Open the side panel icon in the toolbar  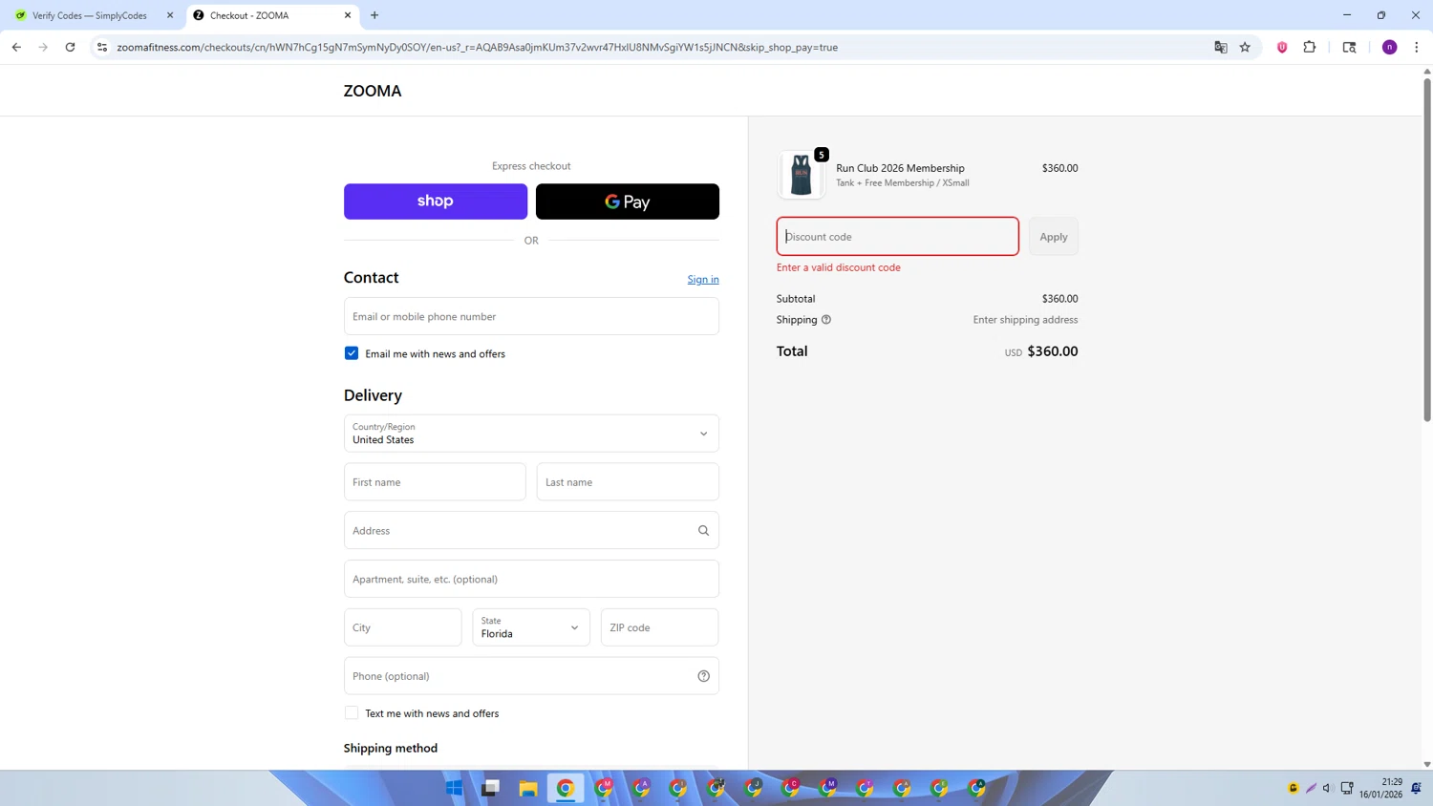[1349, 47]
